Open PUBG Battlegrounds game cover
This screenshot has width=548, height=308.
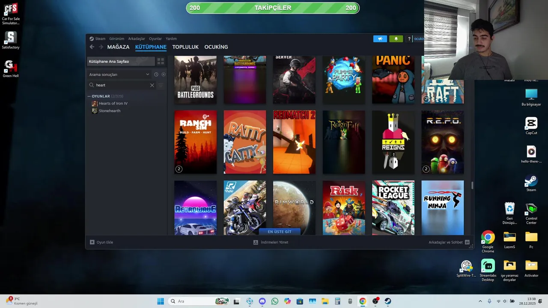tap(195, 80)
